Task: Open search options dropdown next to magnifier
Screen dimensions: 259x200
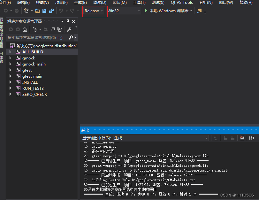Action: tap(75, 37)
